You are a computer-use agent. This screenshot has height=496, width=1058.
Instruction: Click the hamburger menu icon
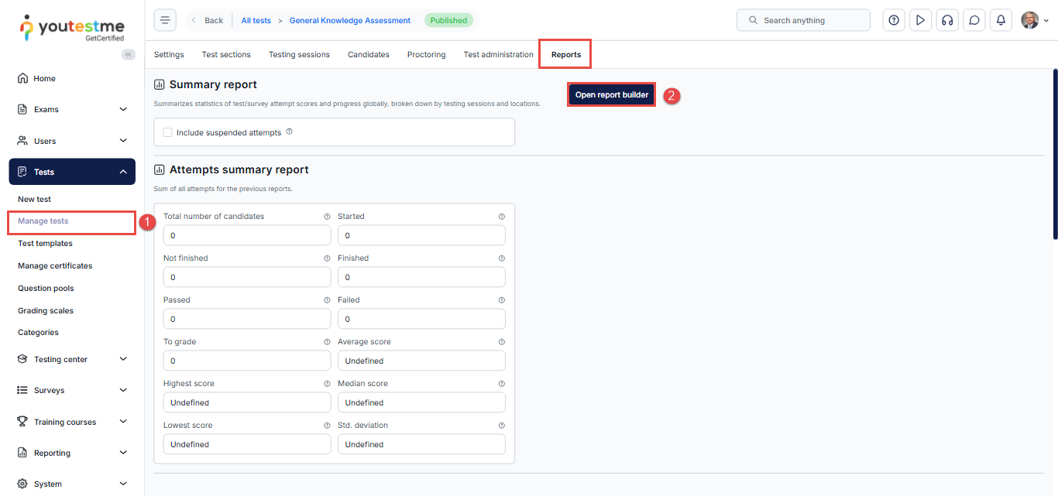click(x=165, y=21)
